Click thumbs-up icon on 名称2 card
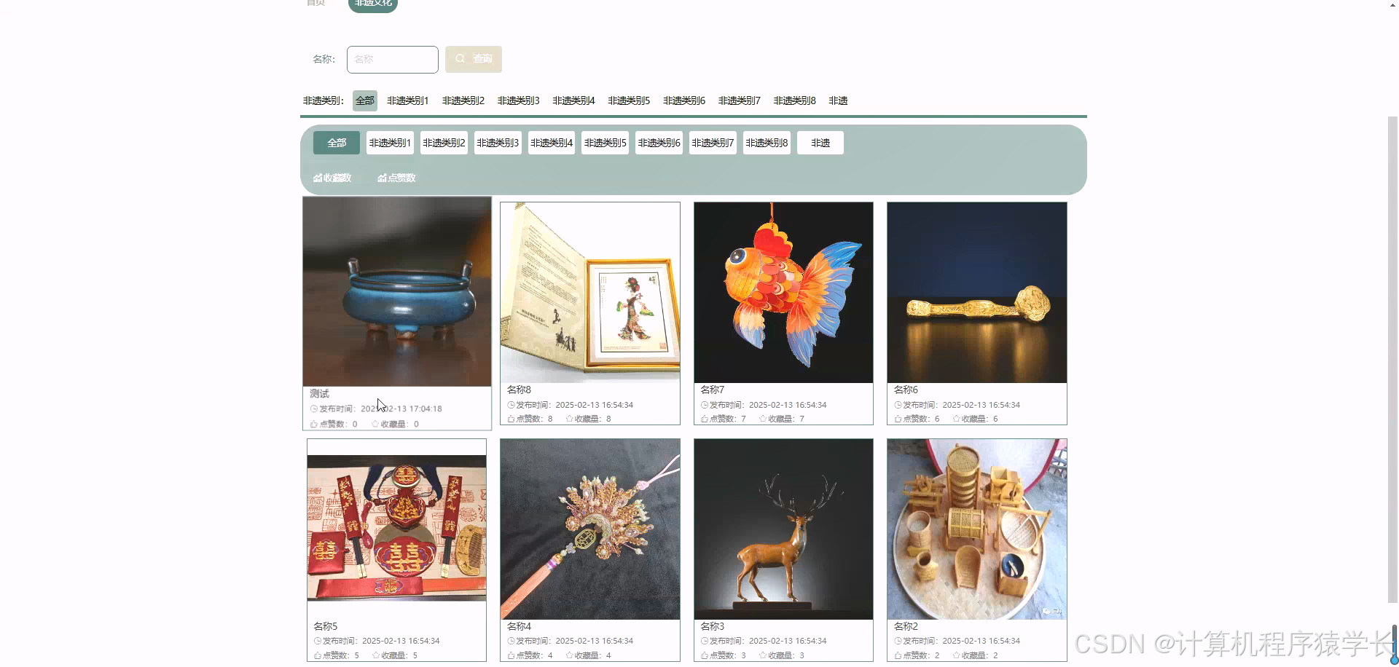 click(x=898, y=655)
